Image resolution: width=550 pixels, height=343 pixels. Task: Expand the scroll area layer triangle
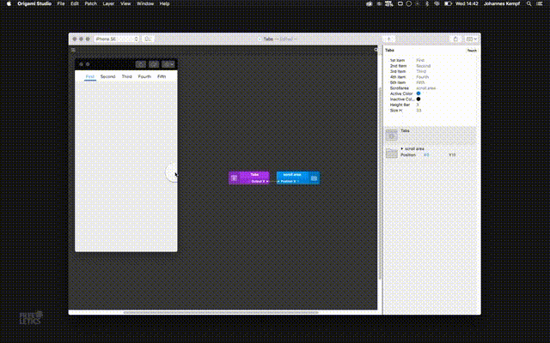pos(402,148)
